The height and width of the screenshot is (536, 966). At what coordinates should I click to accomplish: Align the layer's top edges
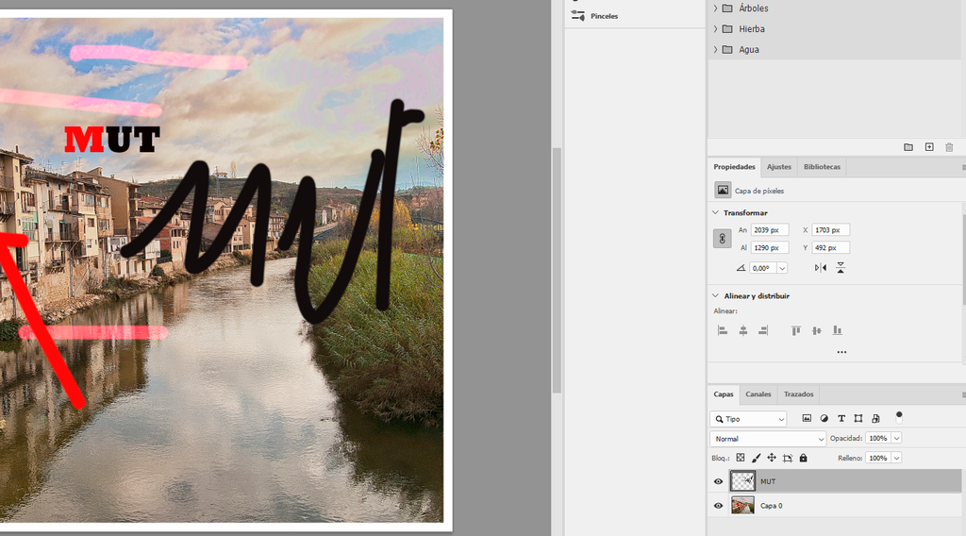[796, 330]
